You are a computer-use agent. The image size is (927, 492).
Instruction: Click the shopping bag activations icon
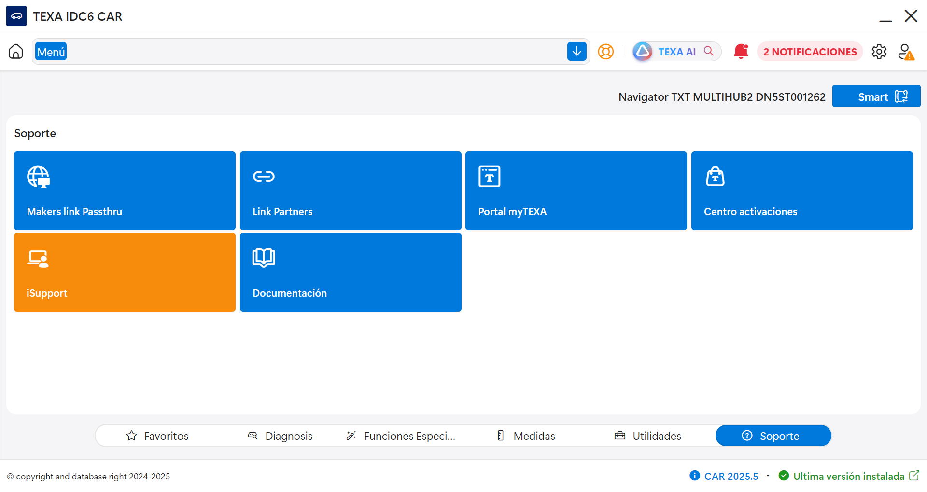tap(715, 176)
